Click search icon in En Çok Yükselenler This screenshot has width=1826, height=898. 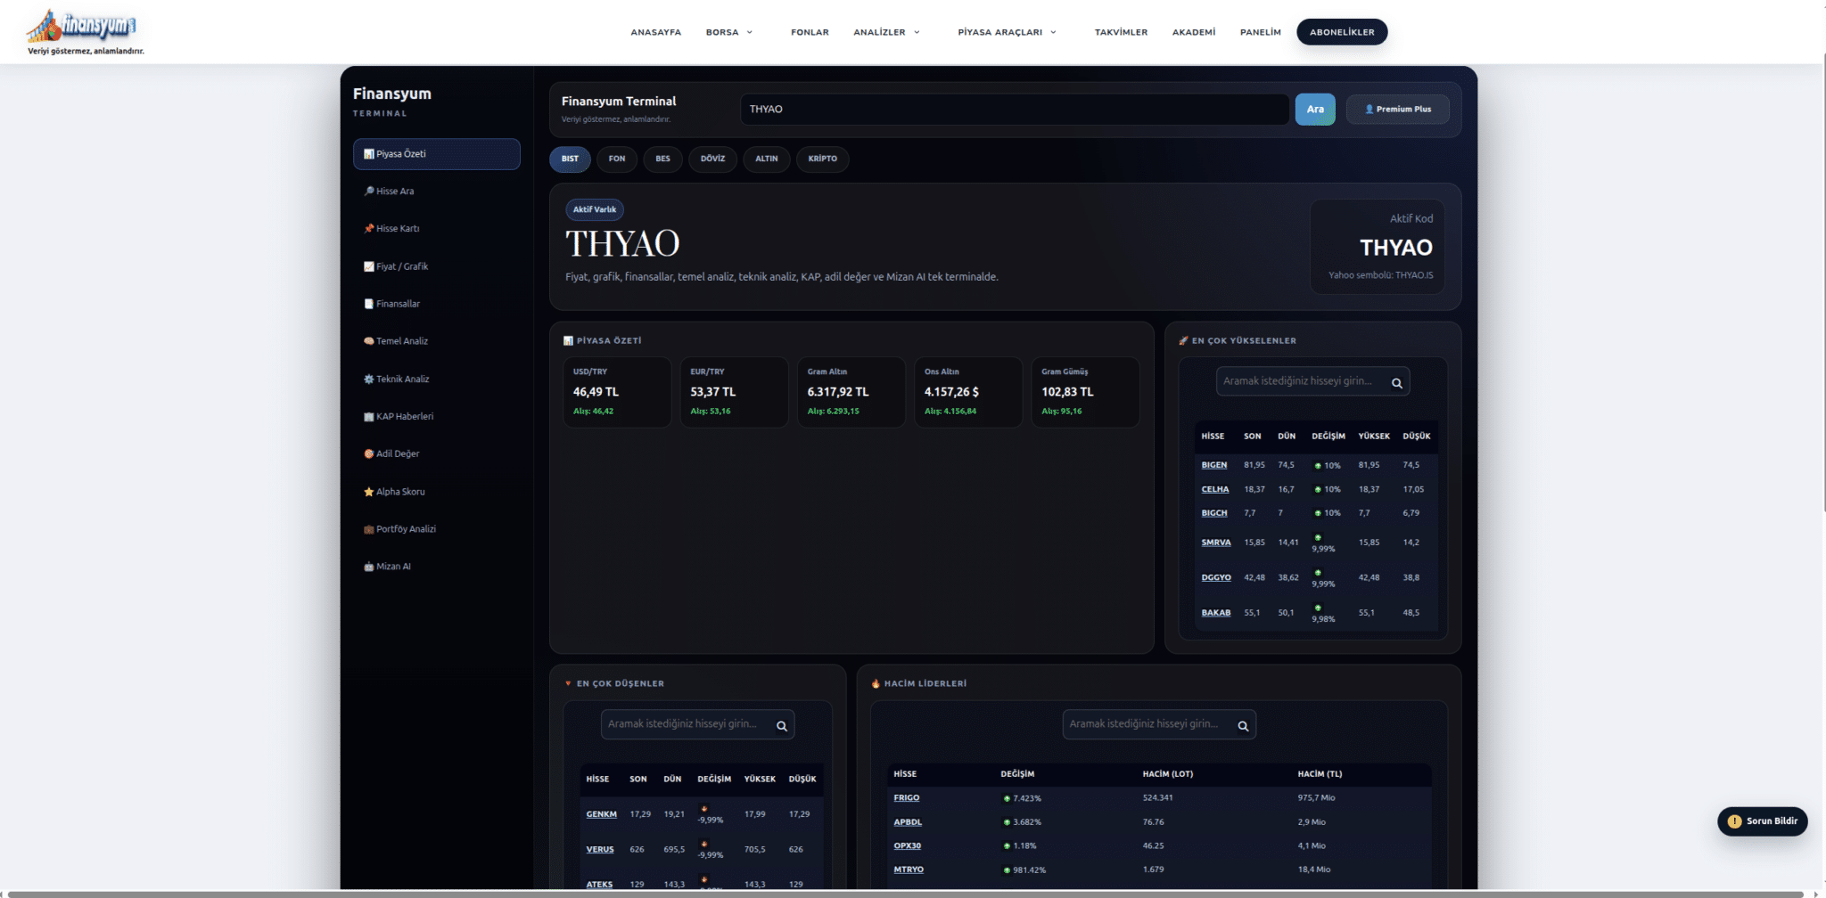point(1397,383)
